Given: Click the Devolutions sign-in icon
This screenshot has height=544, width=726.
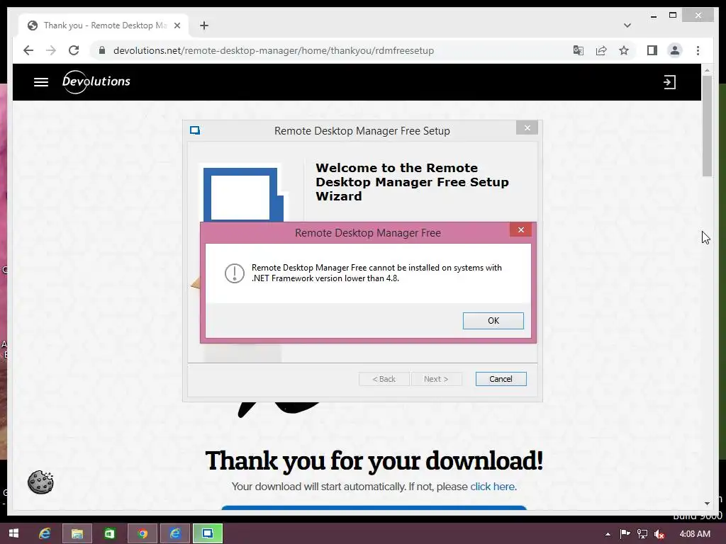Looking at the screenshot, I should pyautogui.click(x=669, y=82).
